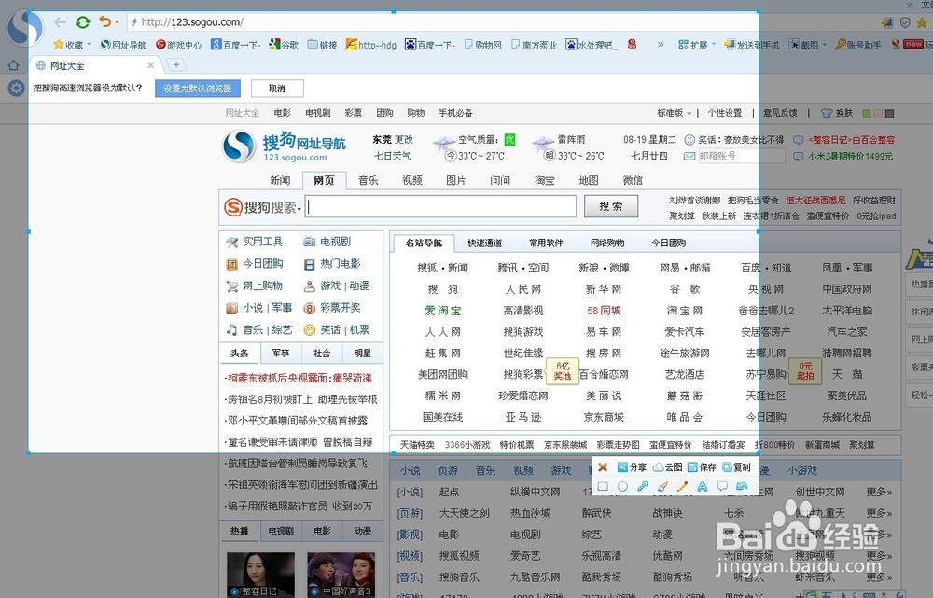The image size is (933, 598).
Task: Open settings gear in left sidebar
Action: [16, 89]
